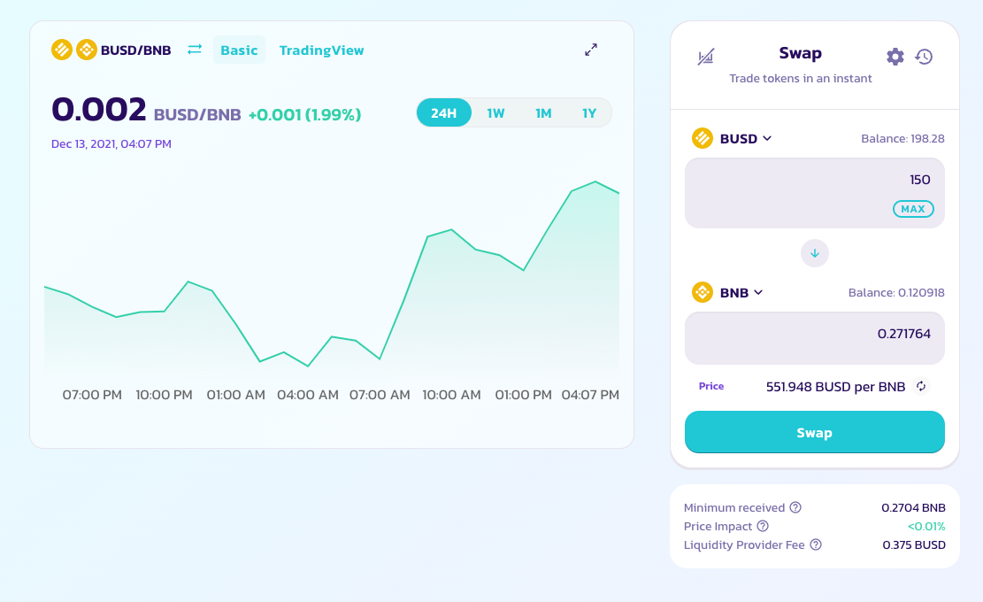
Task: Click the 0.2704 BNB minimum received value
Action: tap(913, 507)
